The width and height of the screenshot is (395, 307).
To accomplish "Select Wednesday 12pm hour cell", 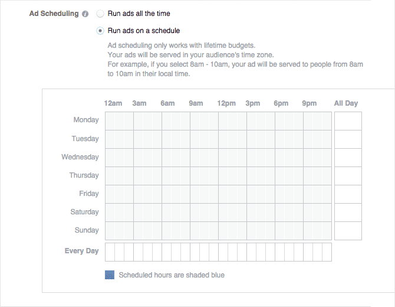I will pyautogui.click(x=223, y=158).
